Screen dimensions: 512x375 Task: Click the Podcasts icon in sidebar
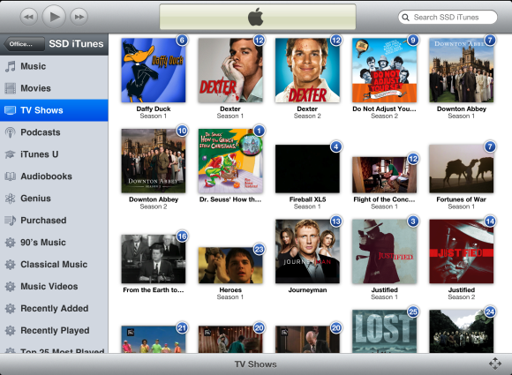(x=10, y=132)
